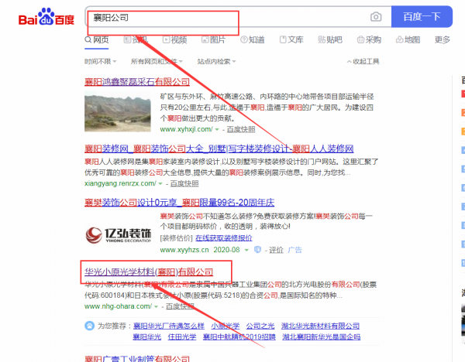Click the www.nhg-ohara.com URL text
The width and height of the screenshot is (465, 362).
tap(118, 306)
